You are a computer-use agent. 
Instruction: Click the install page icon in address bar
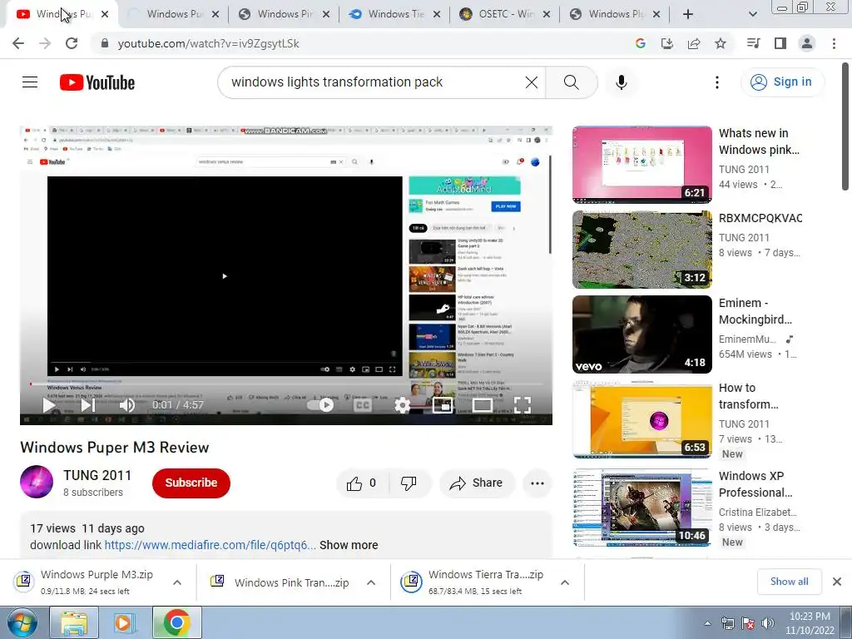point(667,43)
